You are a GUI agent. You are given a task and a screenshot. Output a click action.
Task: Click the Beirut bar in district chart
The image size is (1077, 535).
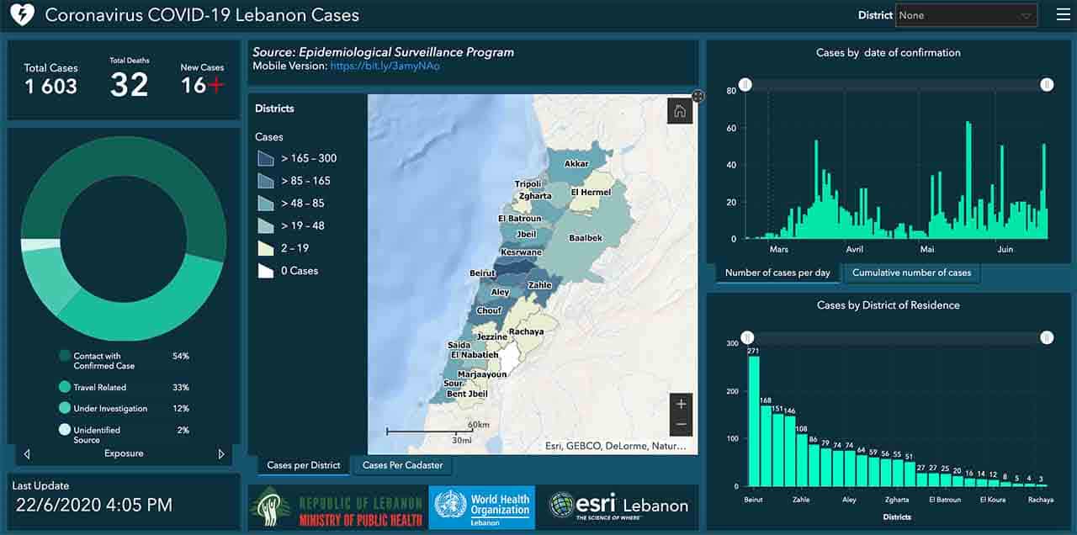pyautogui.click(x=754, y=421)
